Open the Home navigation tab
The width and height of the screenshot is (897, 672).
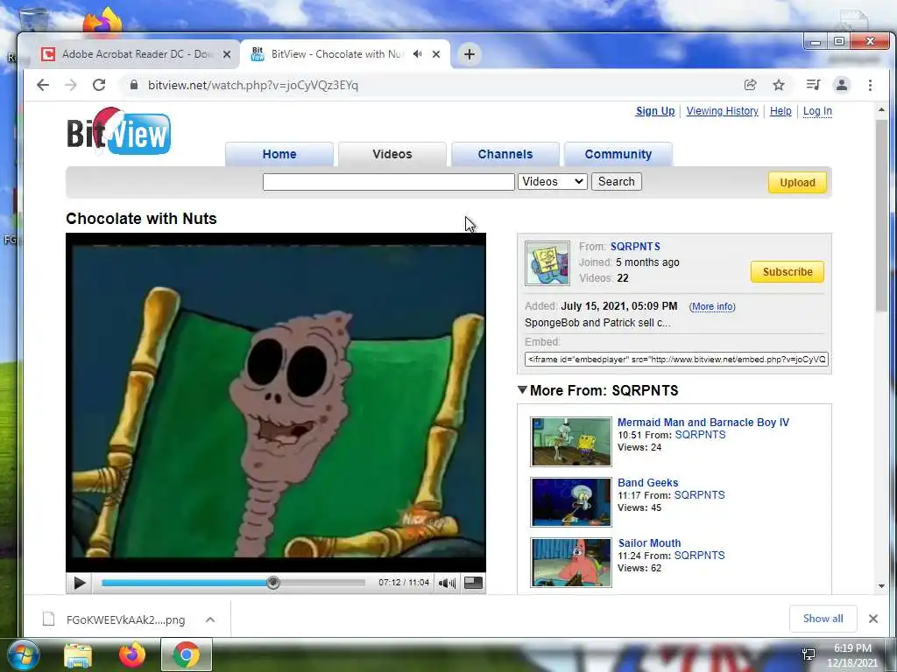coord(279,154)
